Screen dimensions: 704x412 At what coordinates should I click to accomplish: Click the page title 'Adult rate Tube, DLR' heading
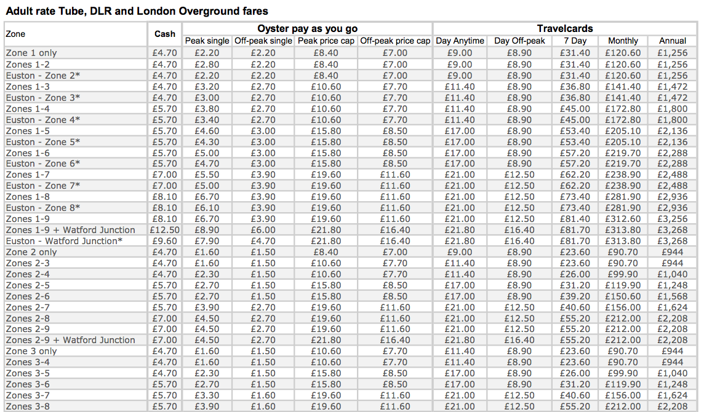click(x=137, y=11)
